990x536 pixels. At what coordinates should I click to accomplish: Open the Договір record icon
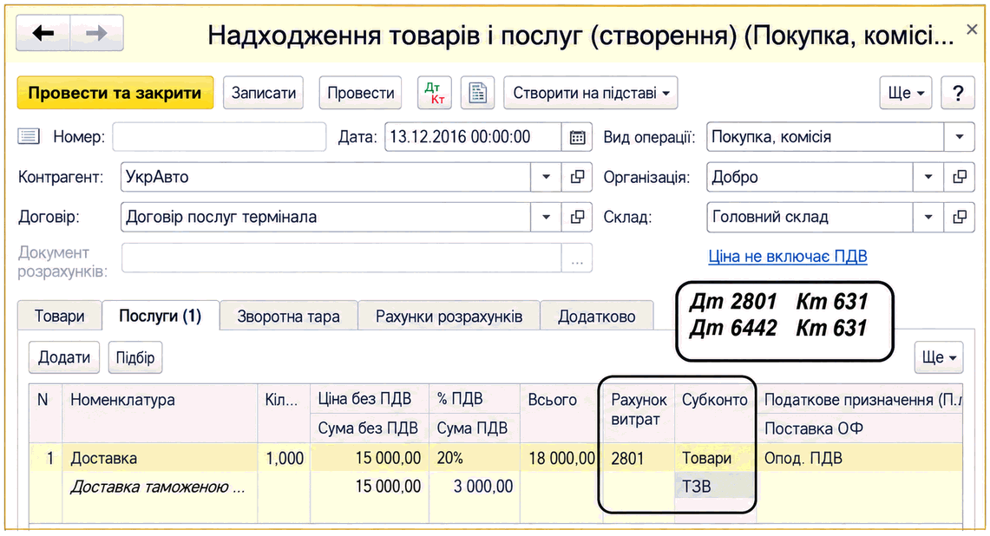(577, 217)
